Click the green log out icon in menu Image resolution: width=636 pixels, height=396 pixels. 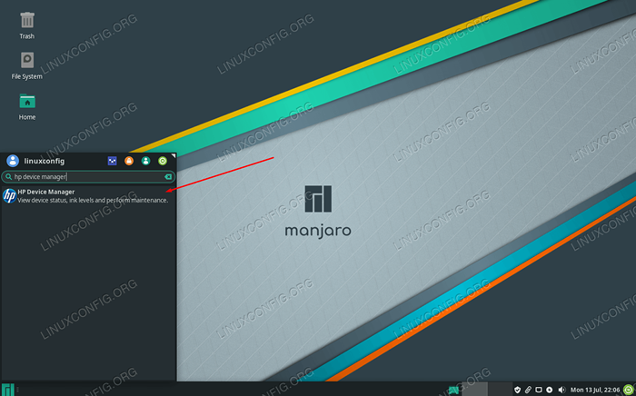pyautogui.click(x=163, y=161)
